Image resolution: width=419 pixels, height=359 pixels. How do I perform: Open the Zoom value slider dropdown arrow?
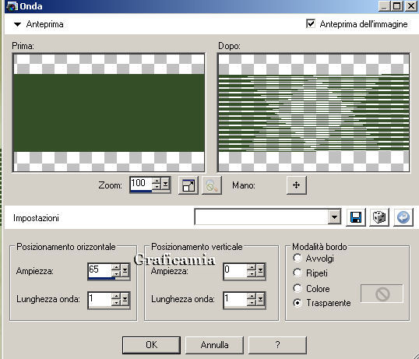(x=165, y=184)
